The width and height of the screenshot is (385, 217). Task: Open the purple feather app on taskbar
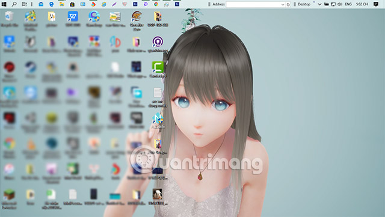[x=114, y=4]
